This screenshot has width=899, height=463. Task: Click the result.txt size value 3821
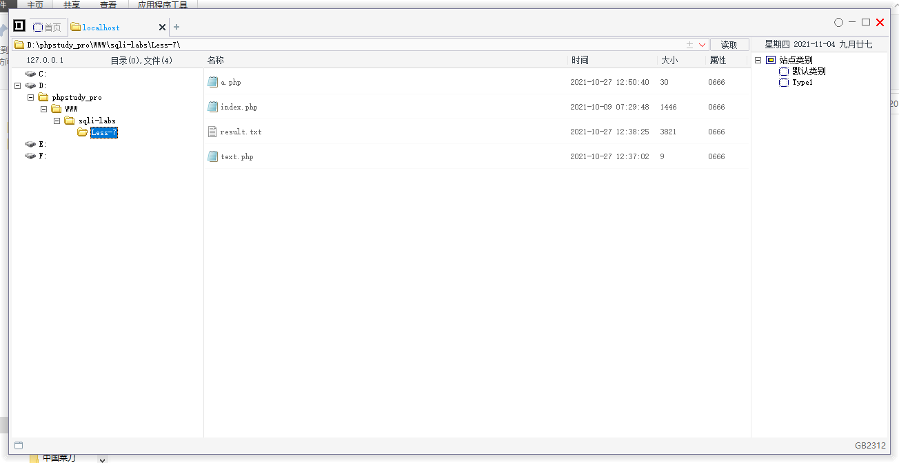pos(668,132)
